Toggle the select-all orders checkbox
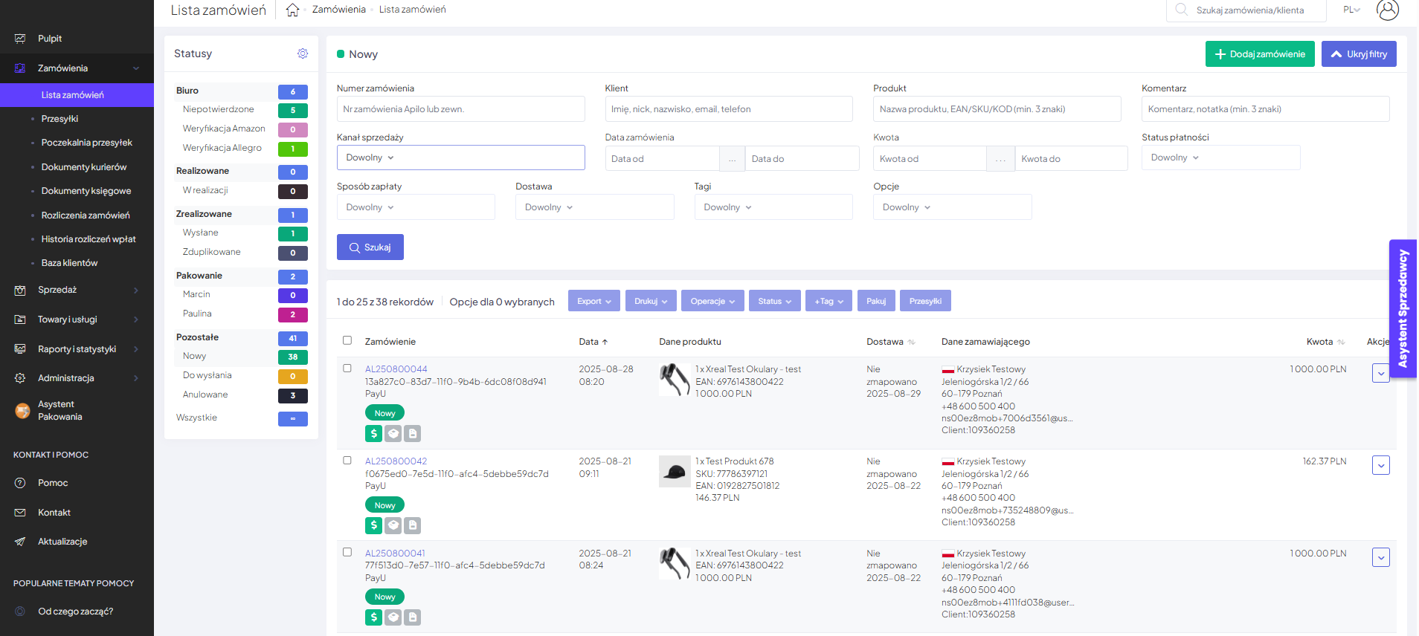The height and width of the screenshot is (636, 1419). [x=347, y=340]
